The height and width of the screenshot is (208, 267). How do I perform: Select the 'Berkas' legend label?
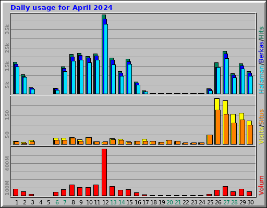pyautogui.click(x=261, y=52)
